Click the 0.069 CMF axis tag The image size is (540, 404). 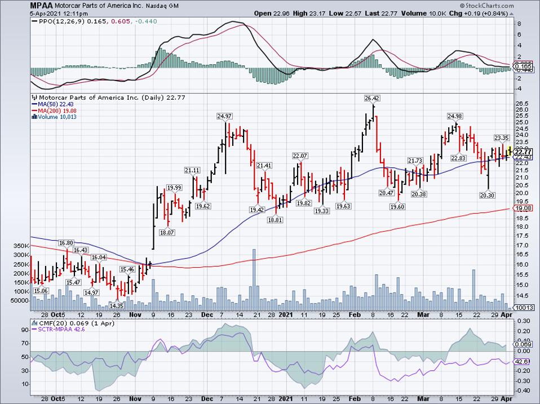[x=523, y=344]
